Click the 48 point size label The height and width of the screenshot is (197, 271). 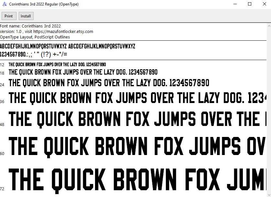(x=2, y=124)
